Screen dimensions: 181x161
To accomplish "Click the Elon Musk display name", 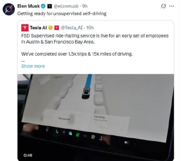I will pos(28,6).
